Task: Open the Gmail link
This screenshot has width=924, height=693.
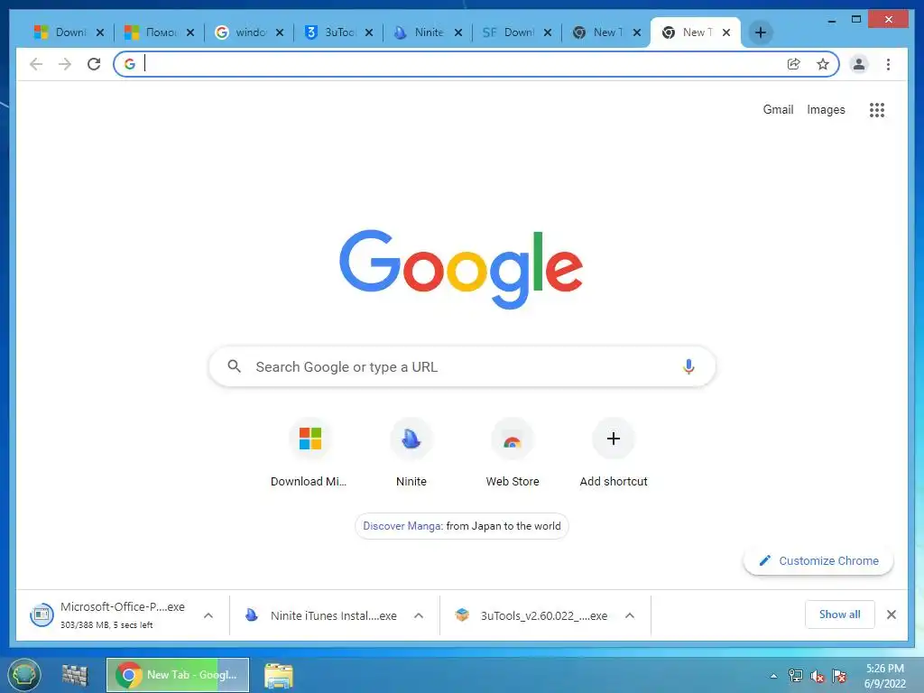Action: tap(778, 109)
